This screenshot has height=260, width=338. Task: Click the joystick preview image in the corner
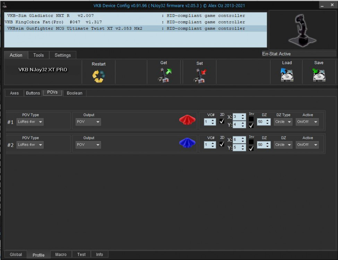[x=301, y=30]
